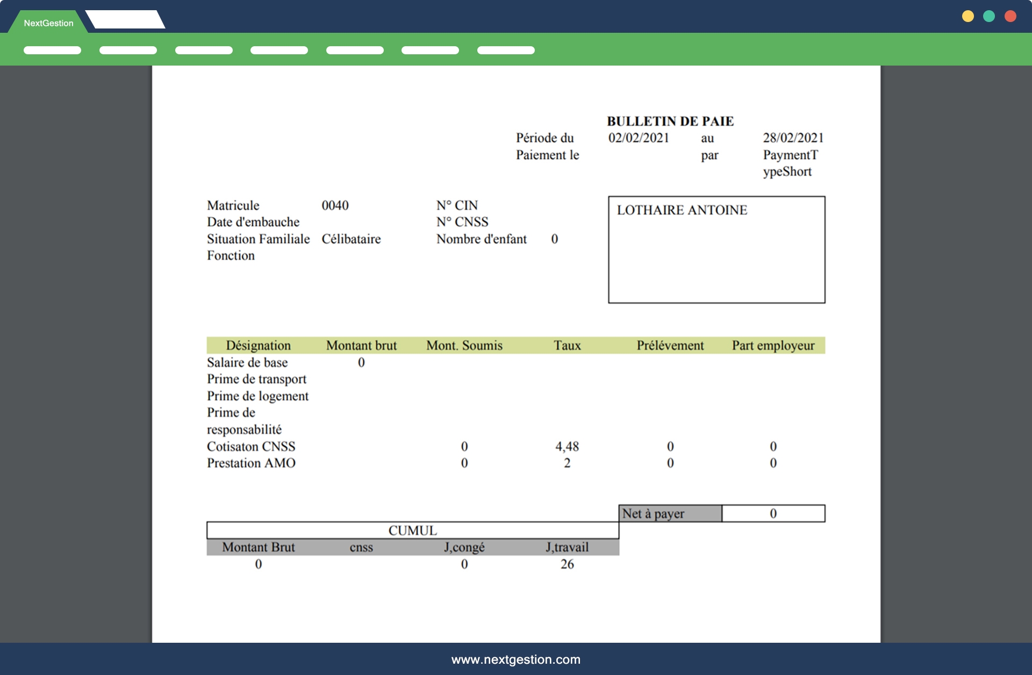Click the Part employeur column header
Screen dimensions: 1032x675
[772, 345]
